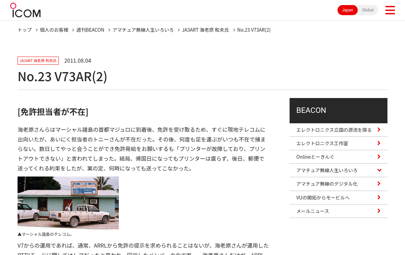Click the page title No.23 V73AR(2)
The width and height of the screenshot is (405, 255).
(x=62, y=76)
